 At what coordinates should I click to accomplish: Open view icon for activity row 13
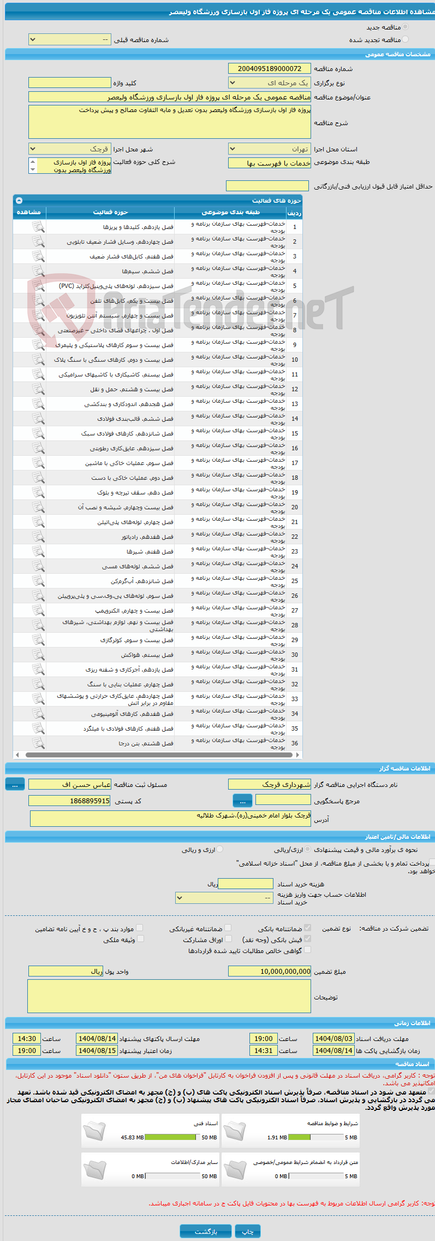tap(38, 404)
